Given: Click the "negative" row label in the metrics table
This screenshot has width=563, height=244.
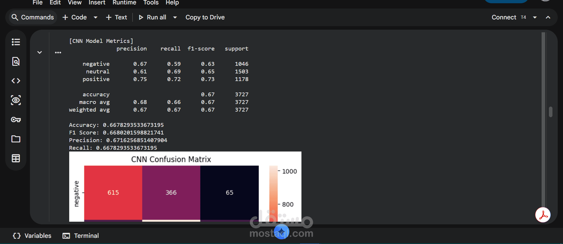Looking at the screenshot, I should point(96,64).
